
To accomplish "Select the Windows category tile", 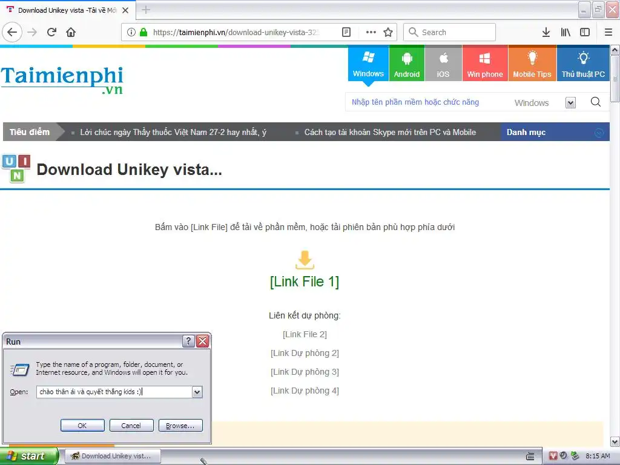I will click(x=368, y=64).
